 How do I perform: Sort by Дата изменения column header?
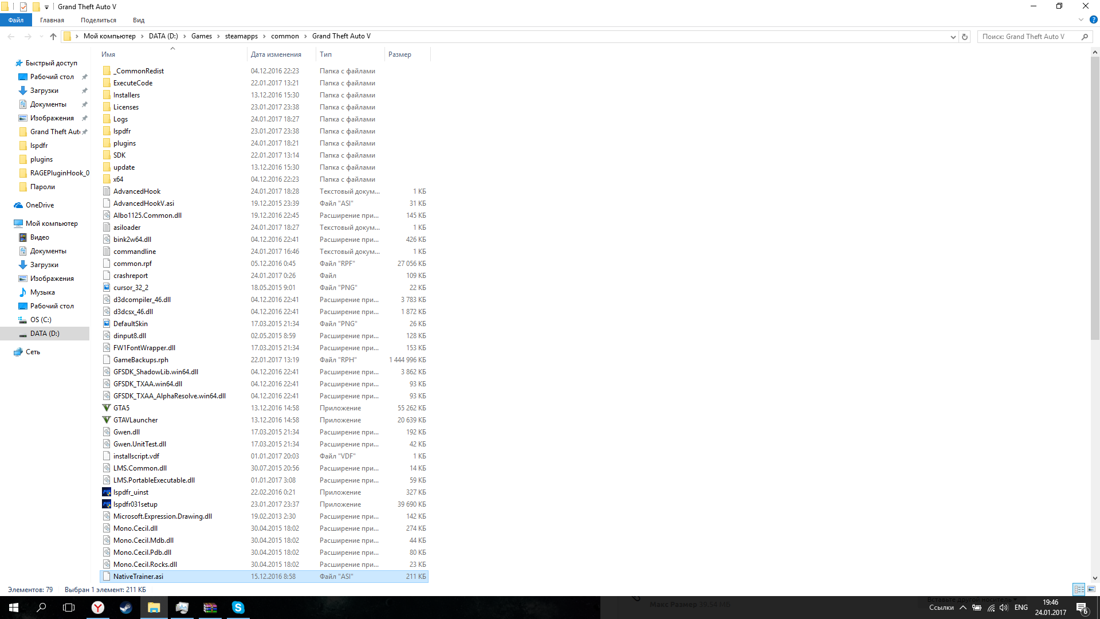[x=276, y=54]
